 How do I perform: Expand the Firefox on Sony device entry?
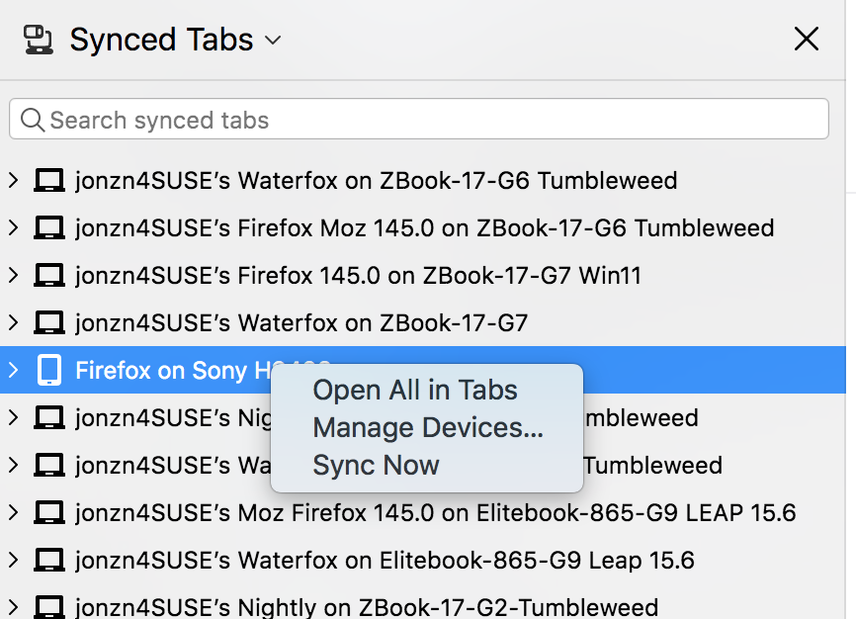point(14,371)
